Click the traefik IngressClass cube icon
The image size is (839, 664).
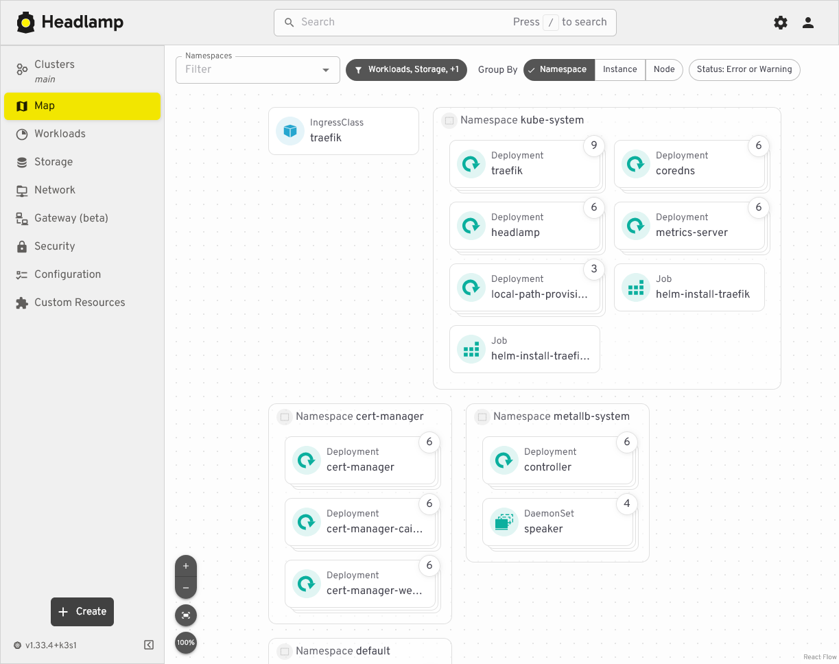[x=290, y=131]
